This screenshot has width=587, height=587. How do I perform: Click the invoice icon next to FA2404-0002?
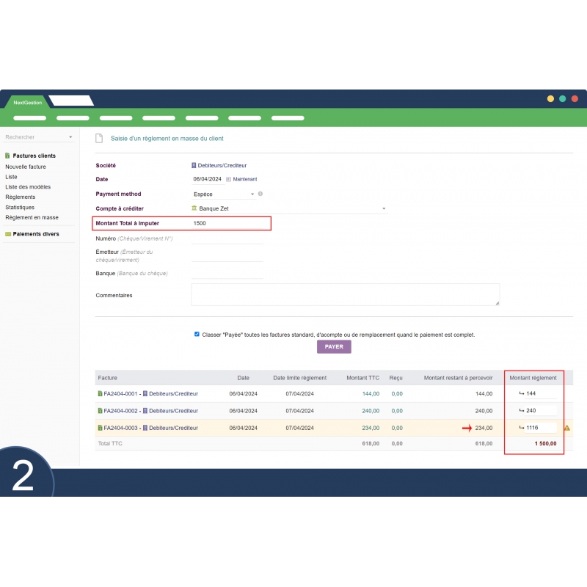point(100,411)
